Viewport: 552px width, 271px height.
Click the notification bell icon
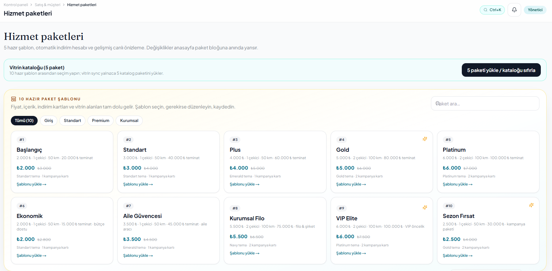click(514, 10)
